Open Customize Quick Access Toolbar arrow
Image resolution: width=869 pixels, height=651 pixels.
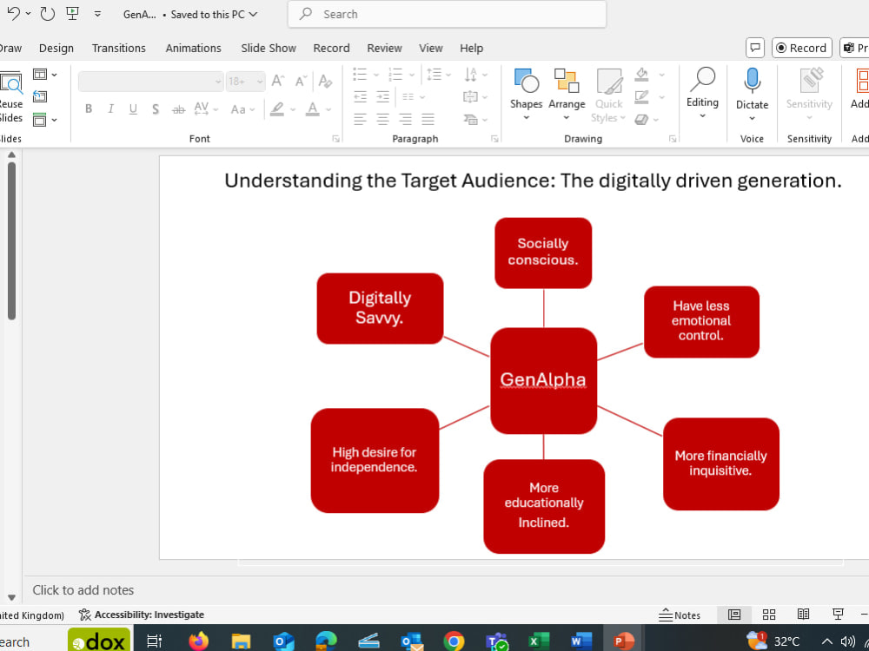click(x=97, y=14)
